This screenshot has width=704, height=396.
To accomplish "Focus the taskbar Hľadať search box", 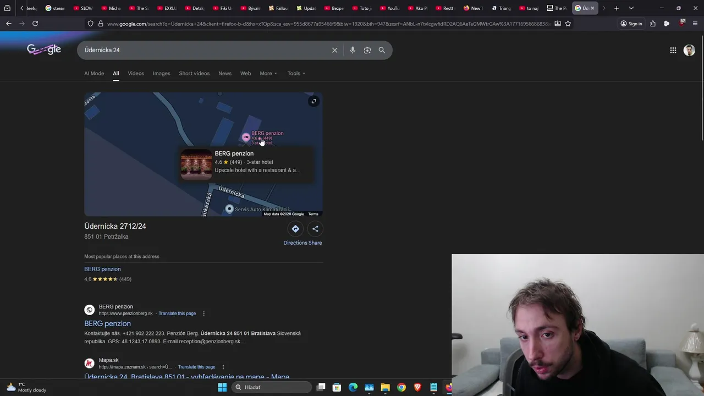I will 272,387.
